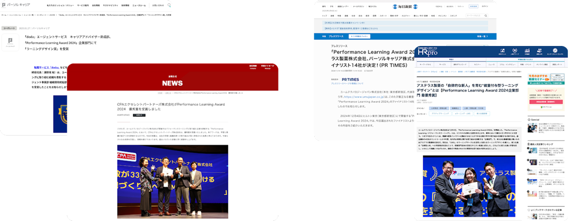The height and width of the screenshot is (221, 571).
Task: Click the HOME breadcrumb under the NEWS banner
Action: [160, 93]
